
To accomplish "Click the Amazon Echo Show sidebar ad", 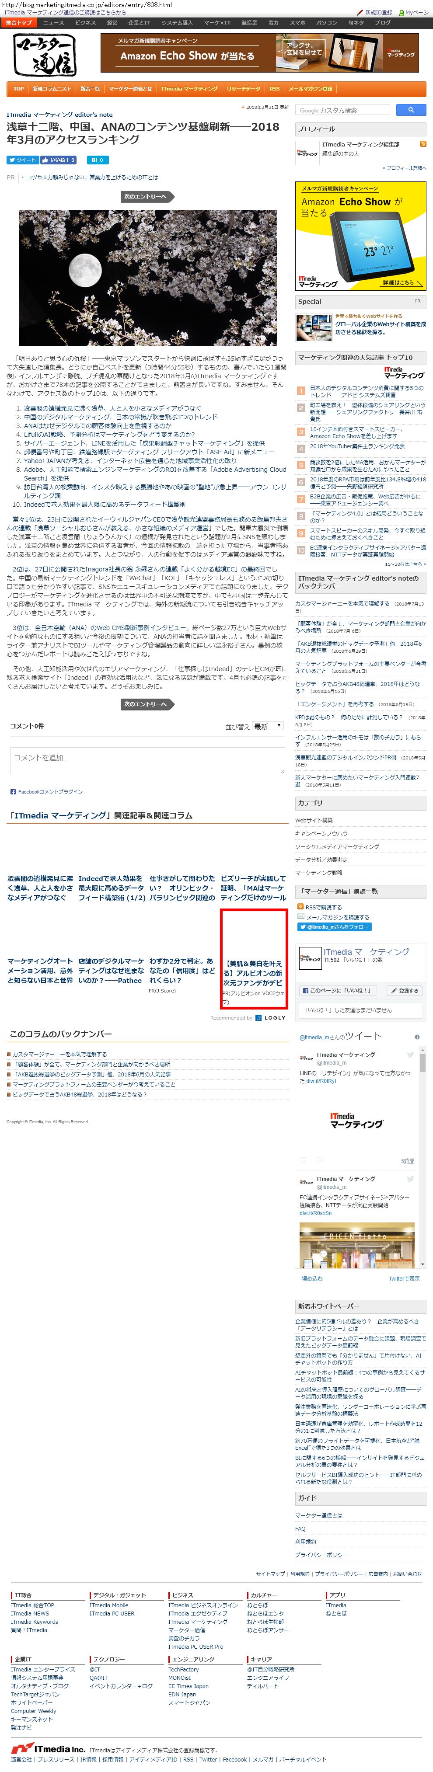I will pos(361,236).
